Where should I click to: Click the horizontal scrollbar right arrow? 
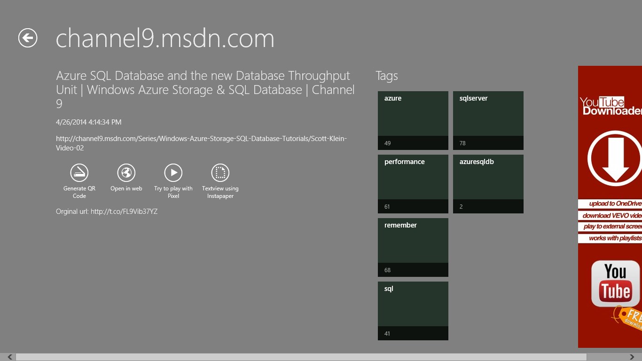pyautogui.click(x=632, y=357)
